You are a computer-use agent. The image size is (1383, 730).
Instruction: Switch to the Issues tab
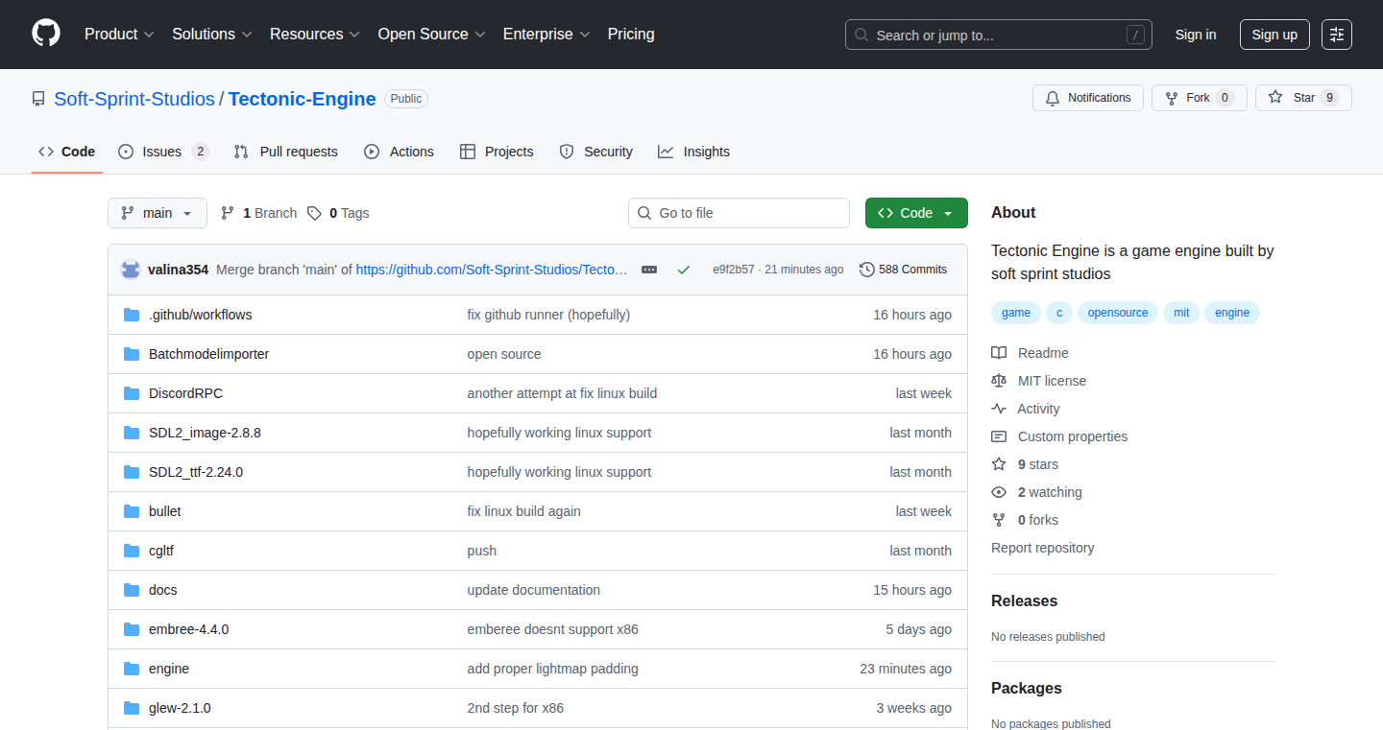[163, 152]
